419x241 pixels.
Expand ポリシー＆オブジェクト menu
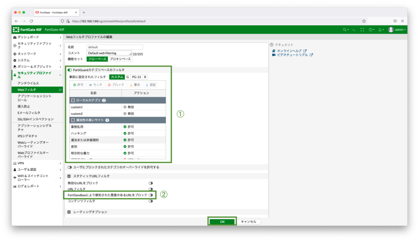[x=61, y=67]
